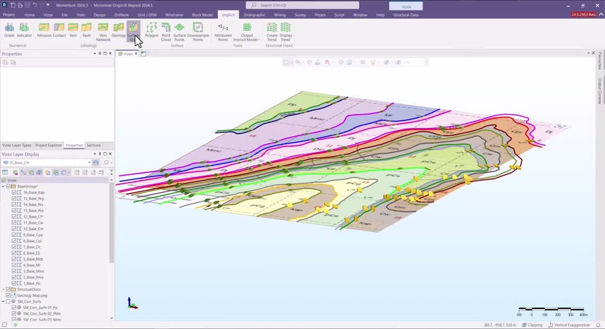Click the Create Trend icon

point(272,29)
